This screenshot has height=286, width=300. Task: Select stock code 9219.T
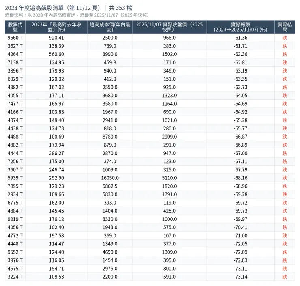(15, 219)
